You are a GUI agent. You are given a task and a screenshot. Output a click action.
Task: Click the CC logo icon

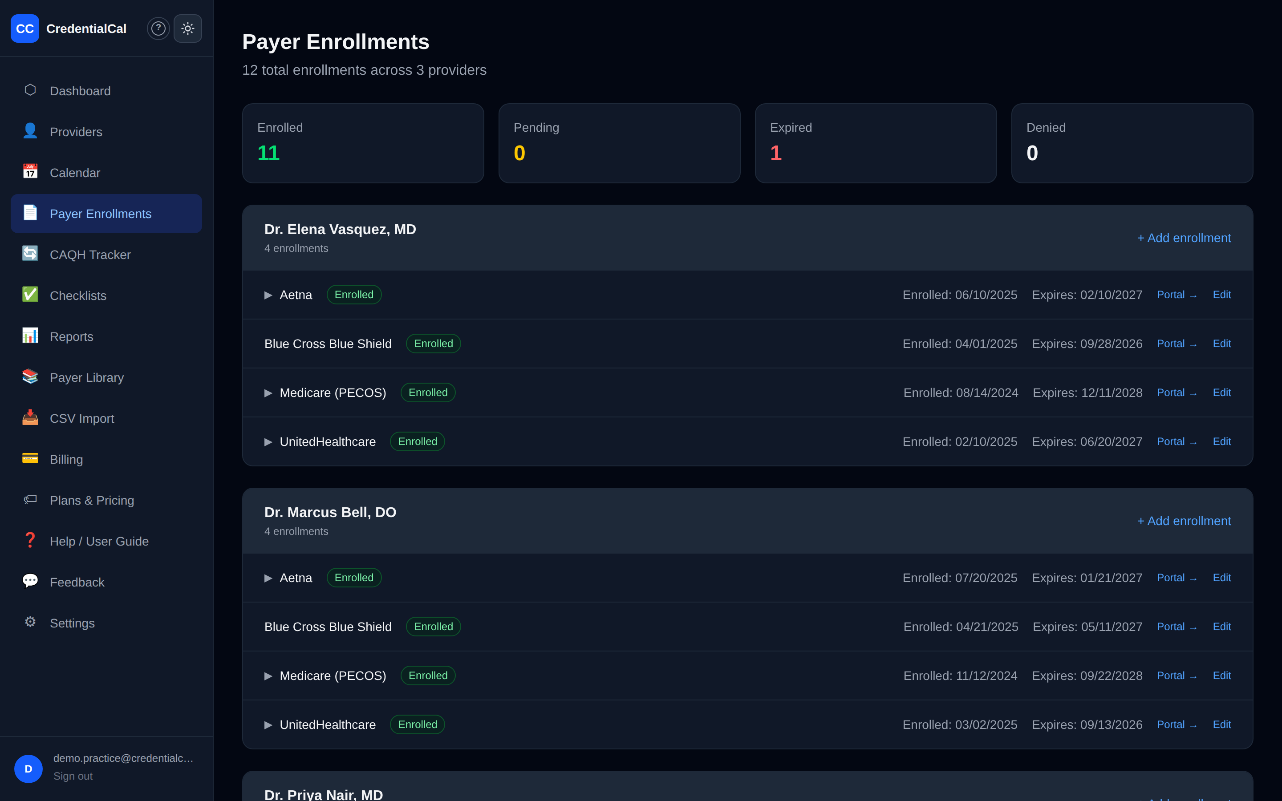[25, 28]
